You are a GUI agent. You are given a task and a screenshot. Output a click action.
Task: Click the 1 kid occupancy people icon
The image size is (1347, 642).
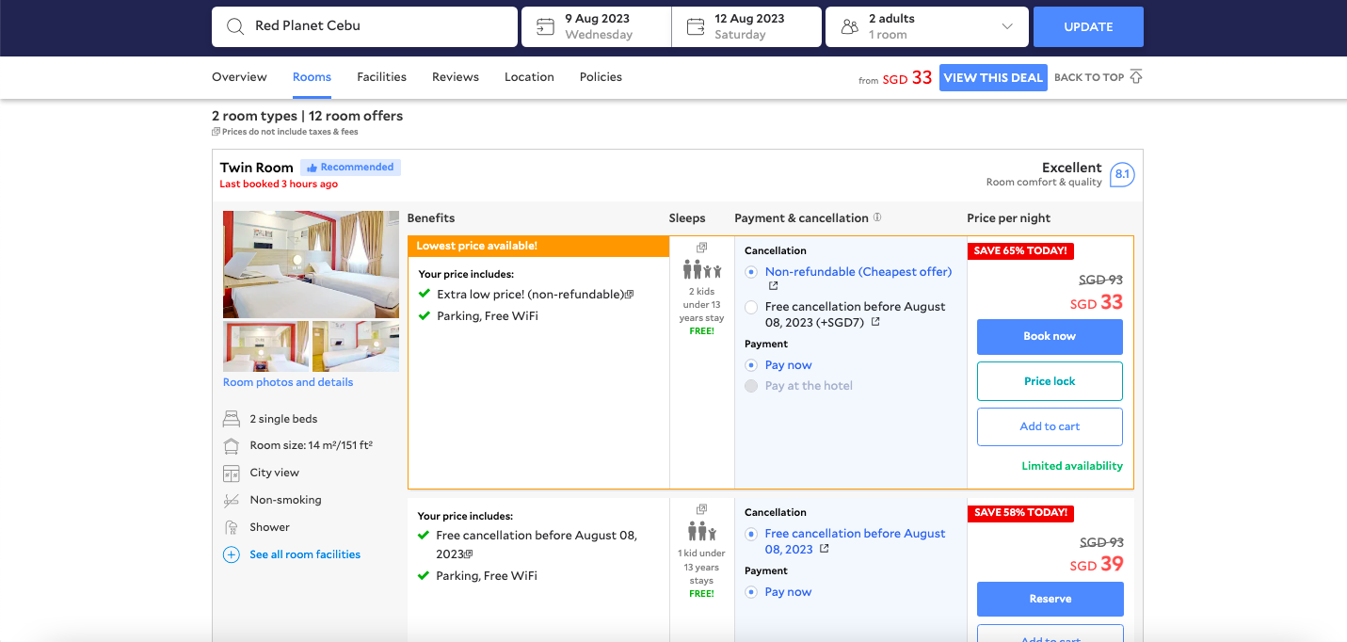click(x=702, y=532)
